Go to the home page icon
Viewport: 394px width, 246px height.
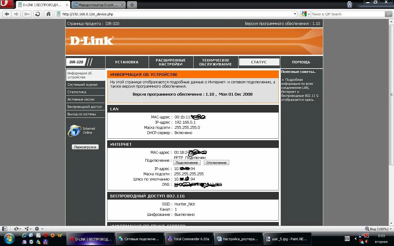tap(48, 14)
